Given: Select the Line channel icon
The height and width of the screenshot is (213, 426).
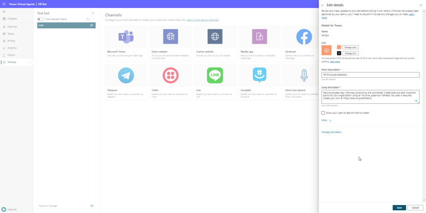Looking at the screenshot, I should click(x=215, y=75).
